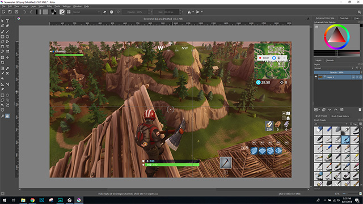Open the Window menu
The height and width of the screenshot is (204, 363).
[x=77, y=6]
